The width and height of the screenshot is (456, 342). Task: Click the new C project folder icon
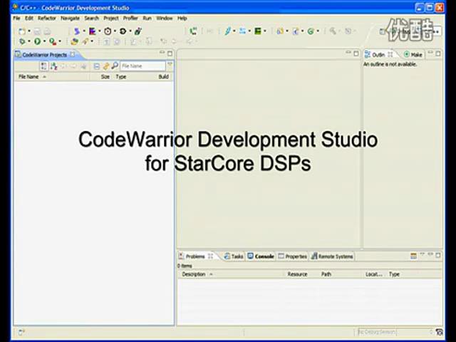pos(280,31)
